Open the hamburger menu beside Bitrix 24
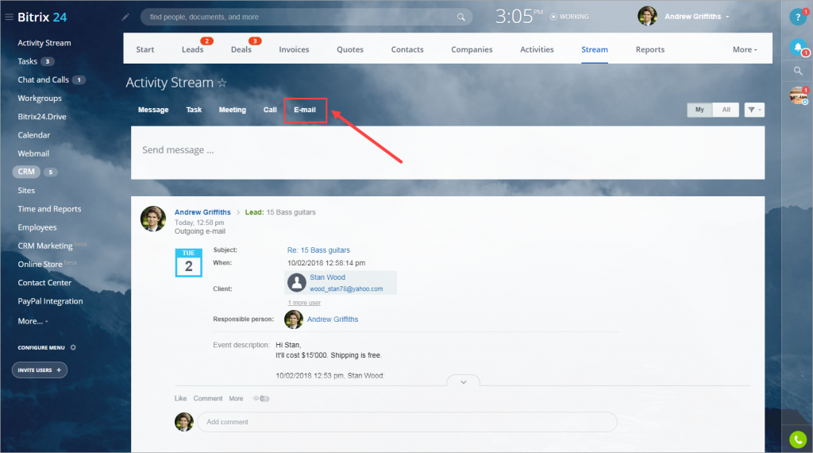Viewport: 813px width, 453px height. (9, 17)
